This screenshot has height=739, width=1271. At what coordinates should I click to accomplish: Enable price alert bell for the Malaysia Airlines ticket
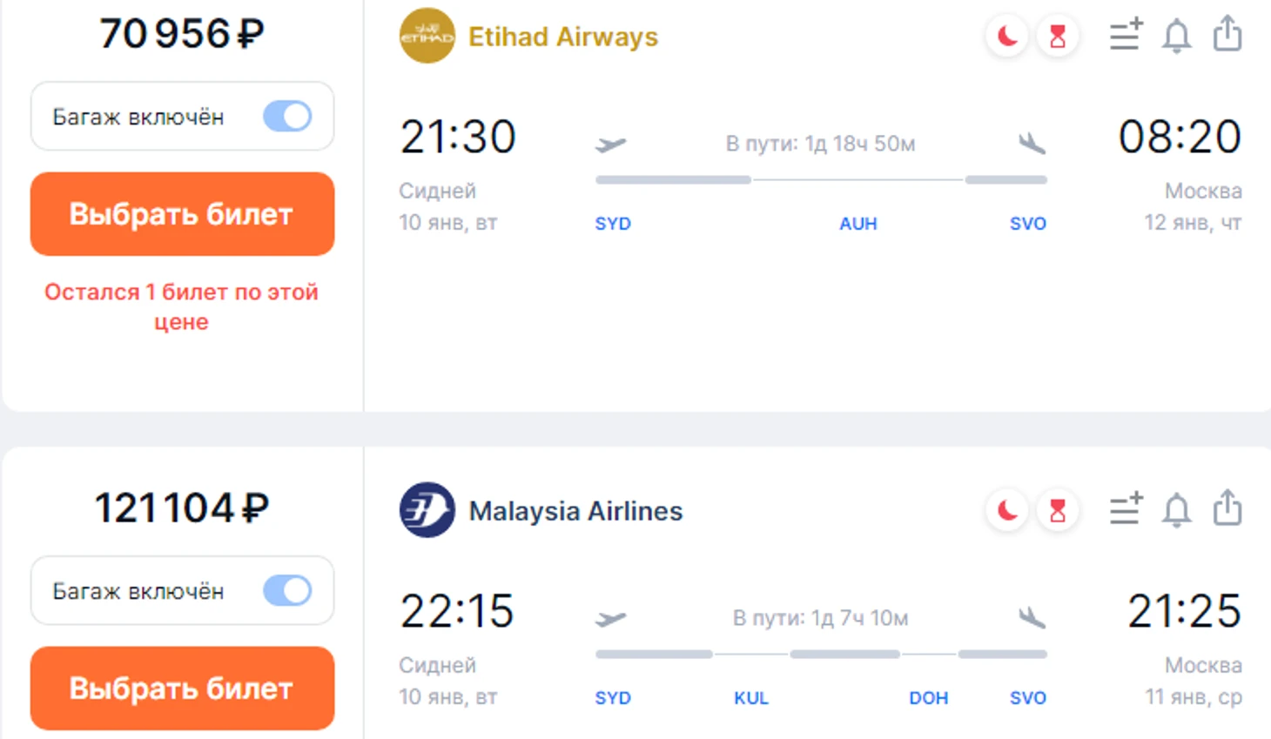point(1177,509)
